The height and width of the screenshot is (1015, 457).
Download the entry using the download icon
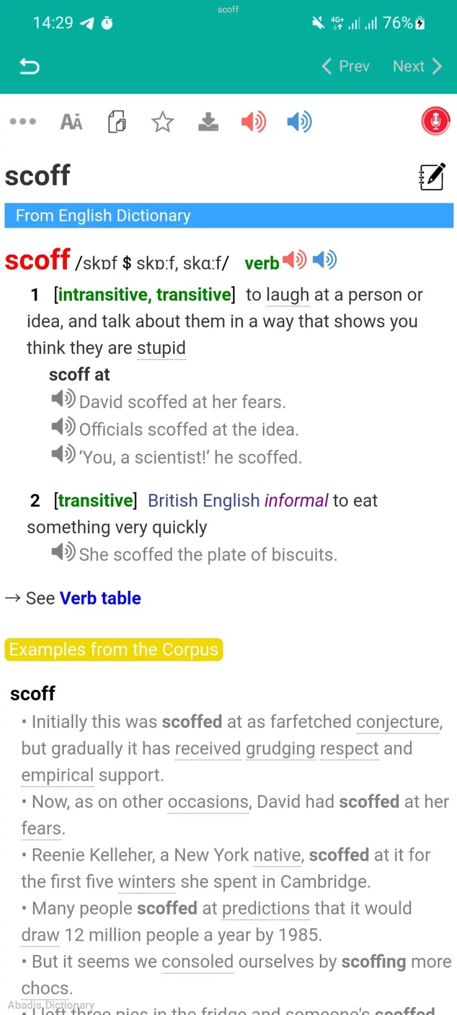coord(208,121)
